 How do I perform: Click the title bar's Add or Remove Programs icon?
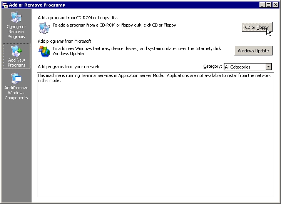click(5, 5)
